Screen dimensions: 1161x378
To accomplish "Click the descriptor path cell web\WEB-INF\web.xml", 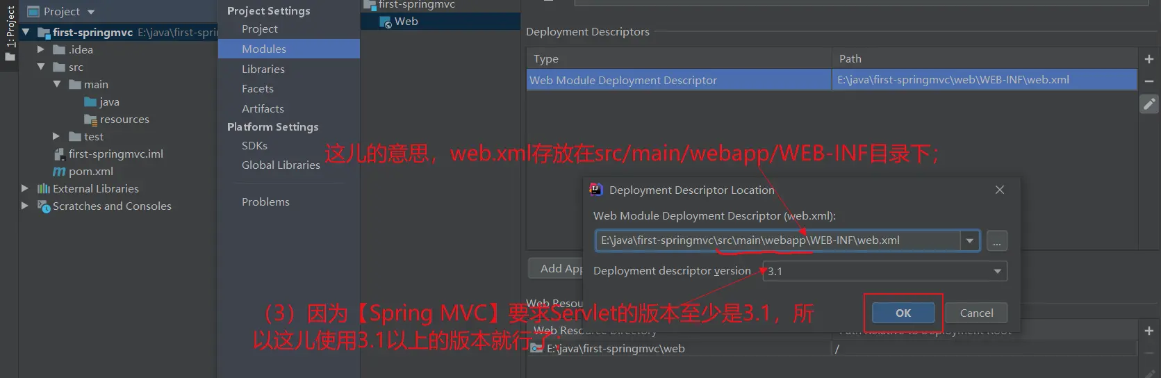I will point(985,80).
